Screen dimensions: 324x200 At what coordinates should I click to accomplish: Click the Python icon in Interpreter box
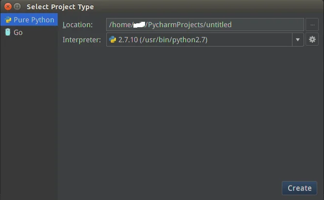(113, 40)
